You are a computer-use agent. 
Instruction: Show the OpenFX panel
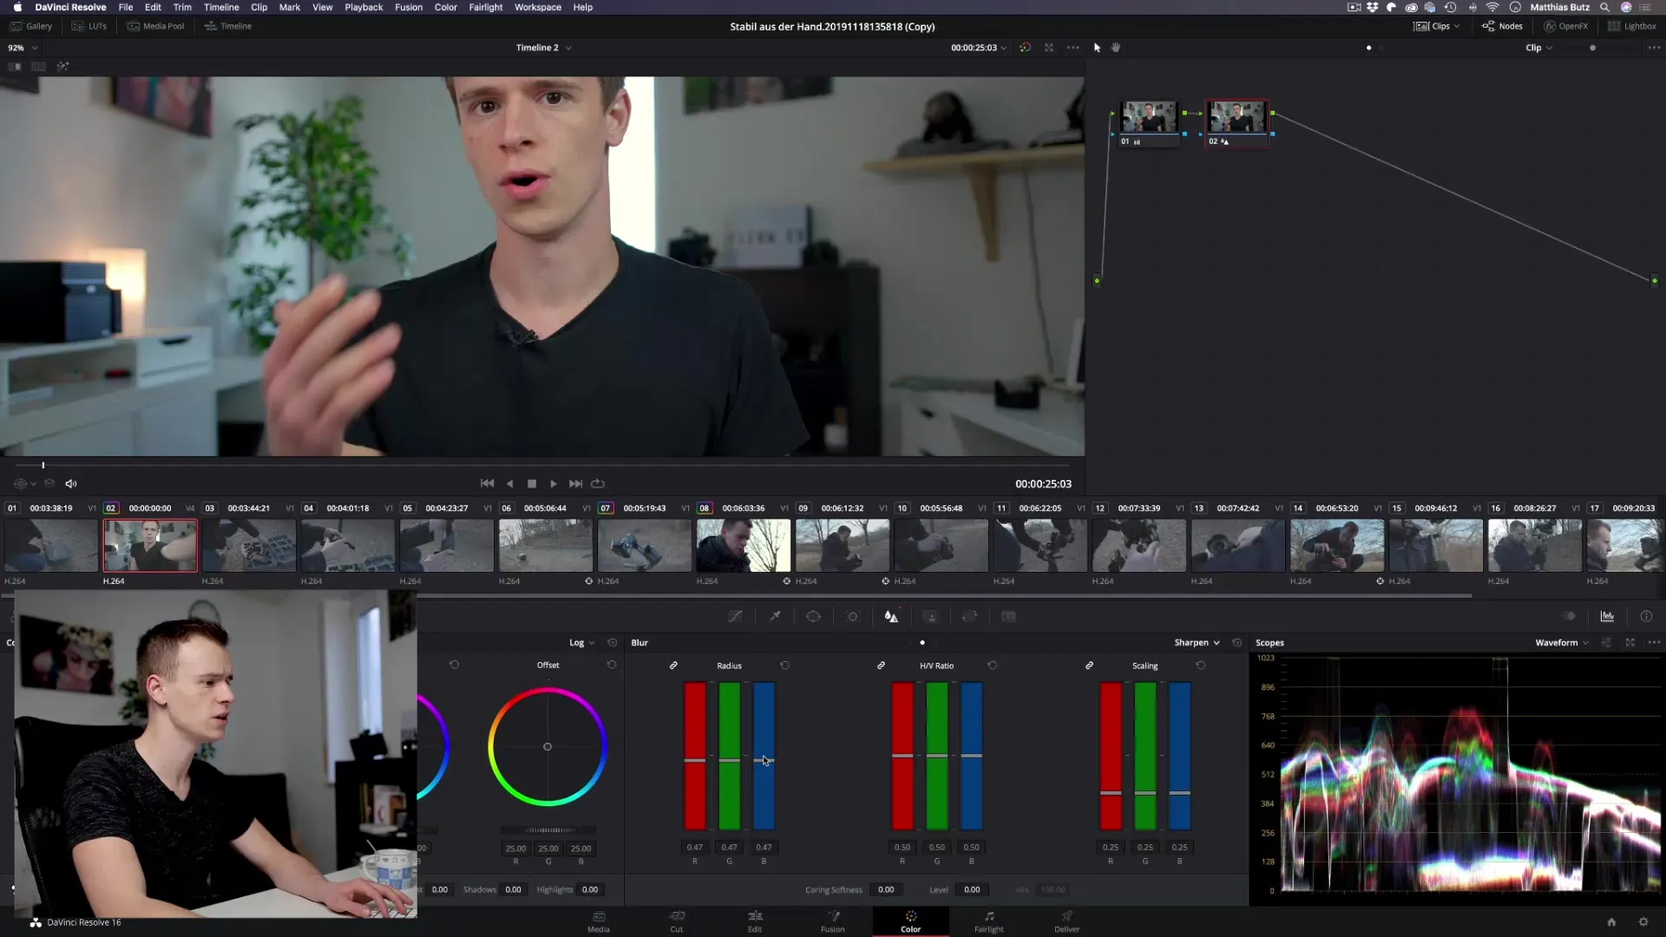pyautogui.click(x=1566, y=26)
